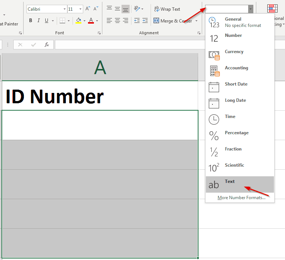The image size is (285, 260).
Task: Select column A header
Action: (x=100, y=67)
